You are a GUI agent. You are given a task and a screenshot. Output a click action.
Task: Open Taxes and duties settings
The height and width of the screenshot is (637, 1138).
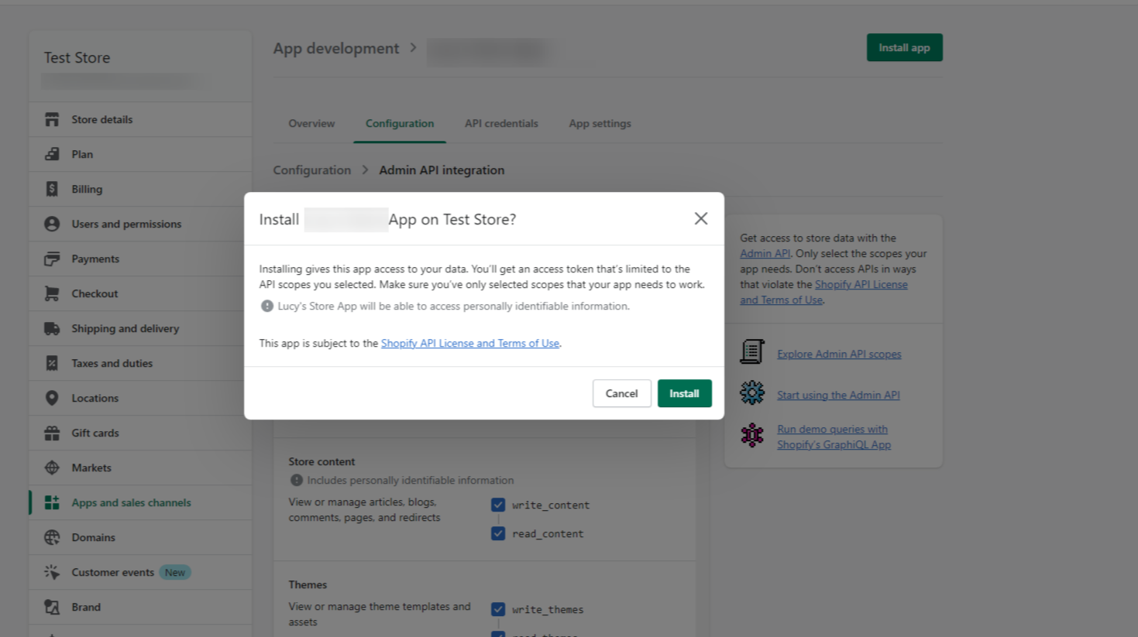140,363
